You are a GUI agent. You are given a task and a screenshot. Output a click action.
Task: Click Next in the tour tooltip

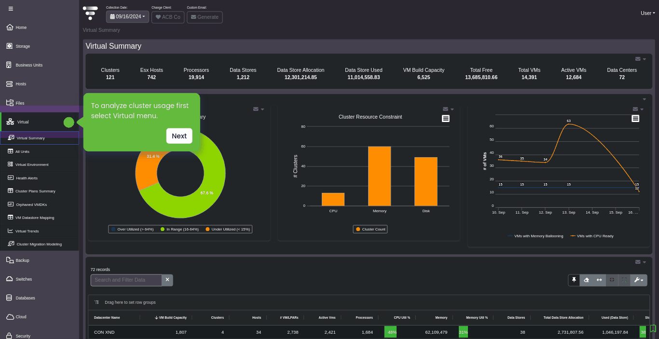point(179,136)
